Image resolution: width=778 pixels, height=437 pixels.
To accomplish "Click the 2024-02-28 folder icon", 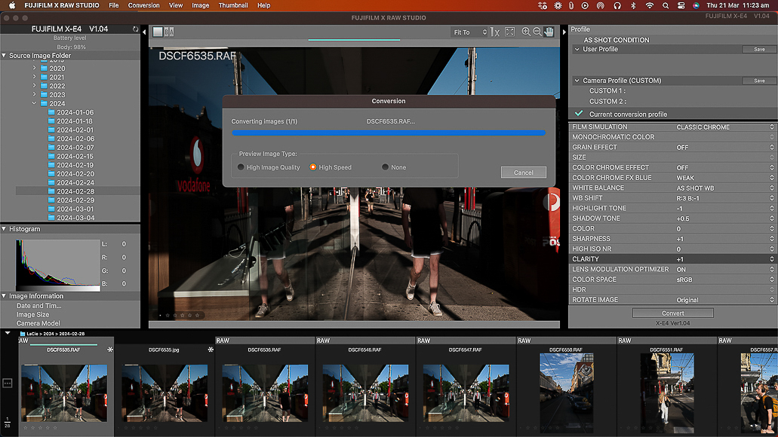I will [x=51, y=191].
